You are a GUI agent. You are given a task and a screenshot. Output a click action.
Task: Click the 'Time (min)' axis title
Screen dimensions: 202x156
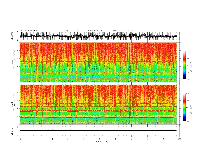[x=102, y=141]
